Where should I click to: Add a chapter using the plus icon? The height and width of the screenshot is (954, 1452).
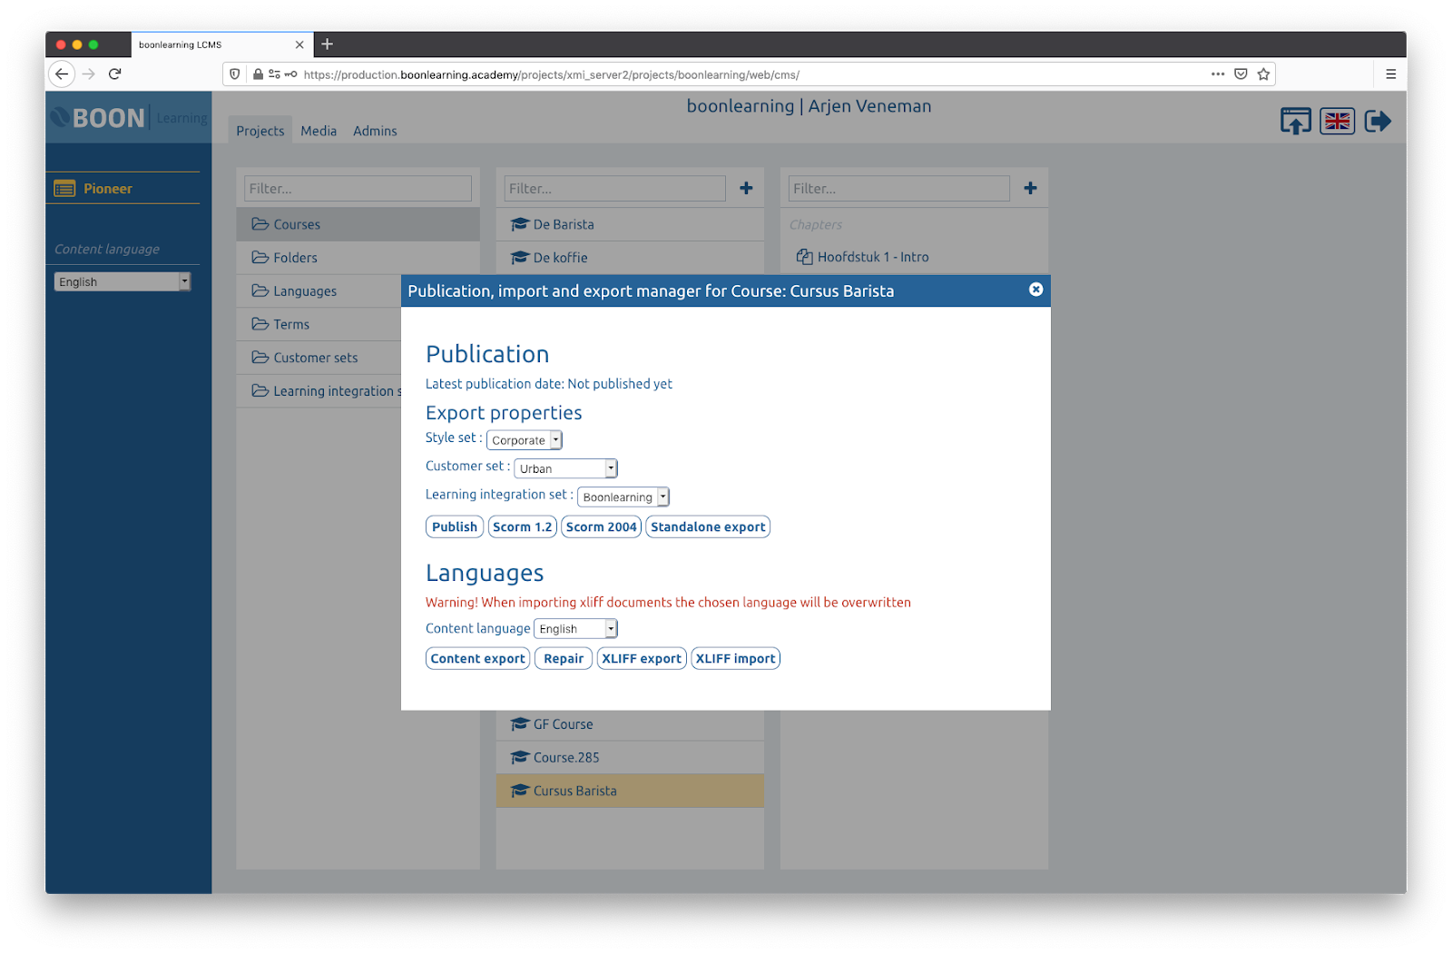(1030, 188)
